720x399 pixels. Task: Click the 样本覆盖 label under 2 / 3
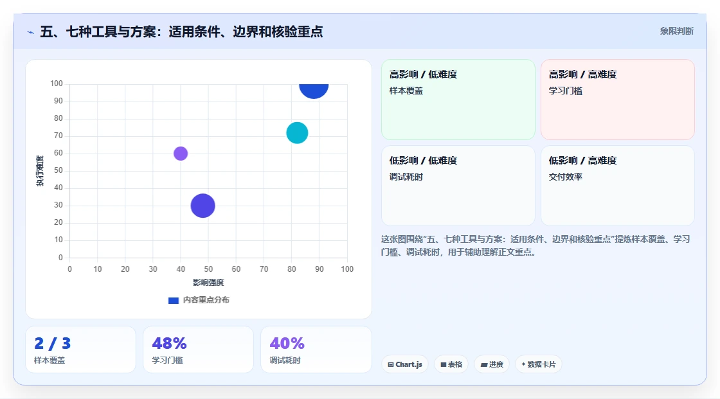tap(49, 360)
